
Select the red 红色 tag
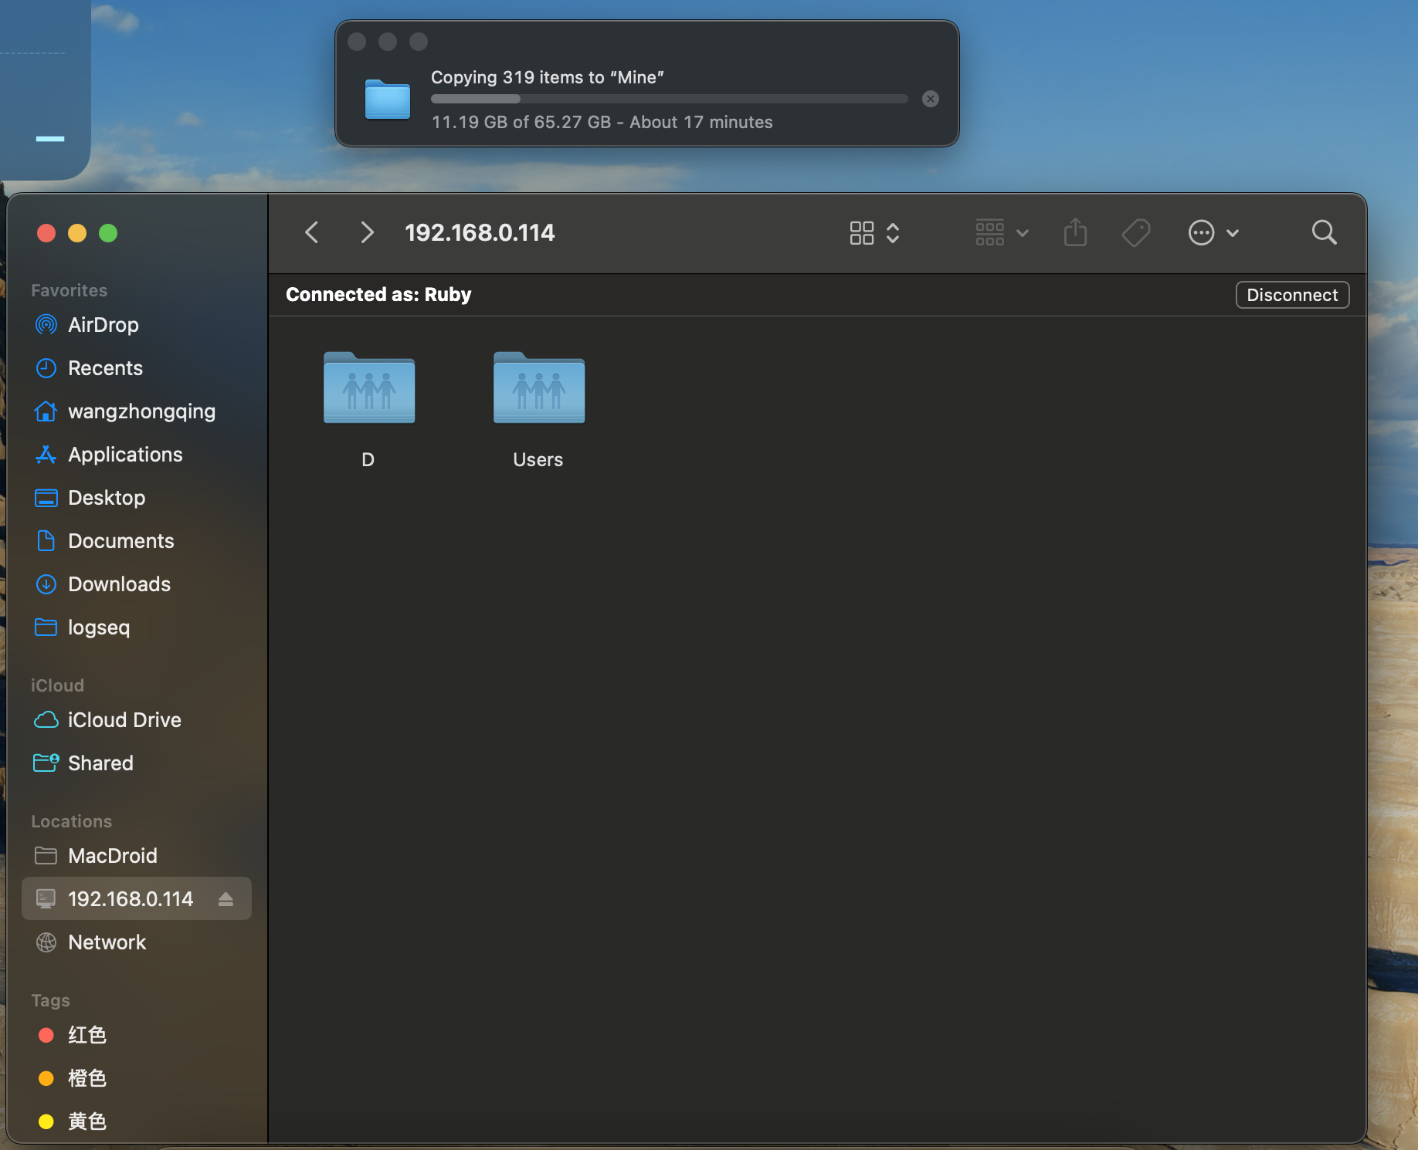click(x=137, y=1035)
